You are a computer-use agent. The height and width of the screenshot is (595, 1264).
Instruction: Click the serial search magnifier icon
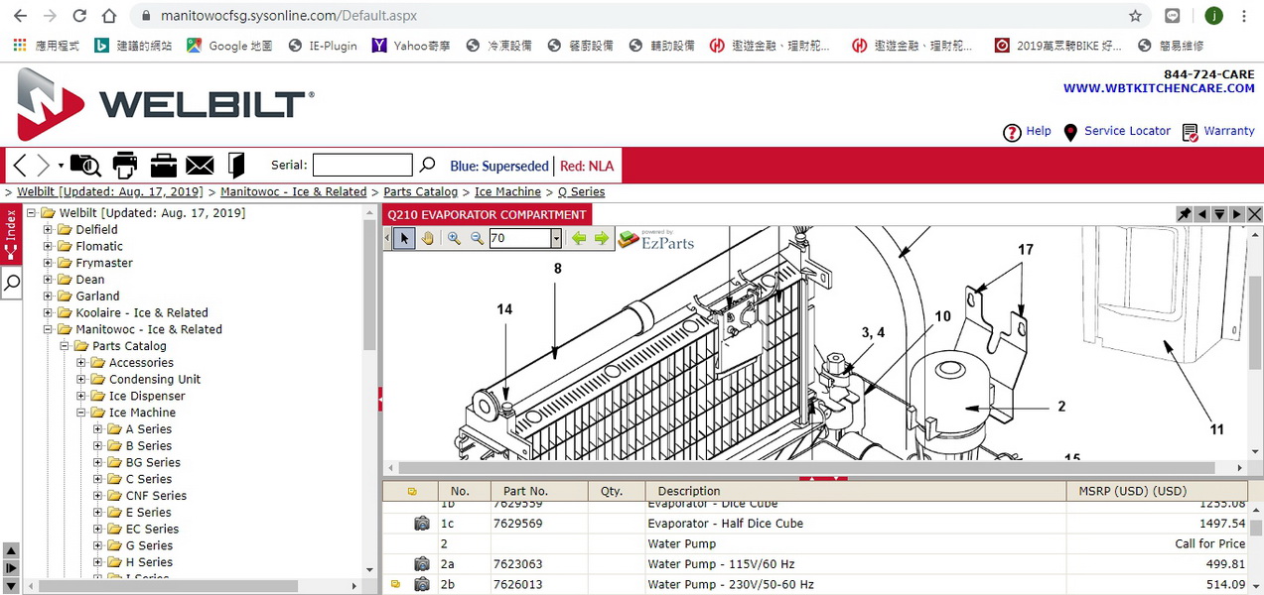pos(427,165)
